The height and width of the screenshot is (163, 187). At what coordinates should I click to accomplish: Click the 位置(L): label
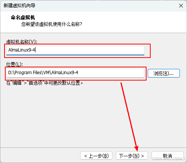(x=15, y=64)
